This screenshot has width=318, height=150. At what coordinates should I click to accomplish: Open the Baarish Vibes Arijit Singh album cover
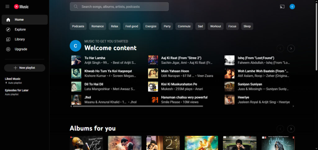point(86,143)
